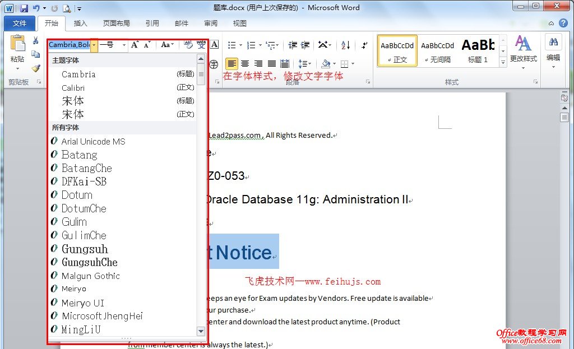Switch to the Insert (插入) tab
Screen dimensions: 574x349
(80, 24)
